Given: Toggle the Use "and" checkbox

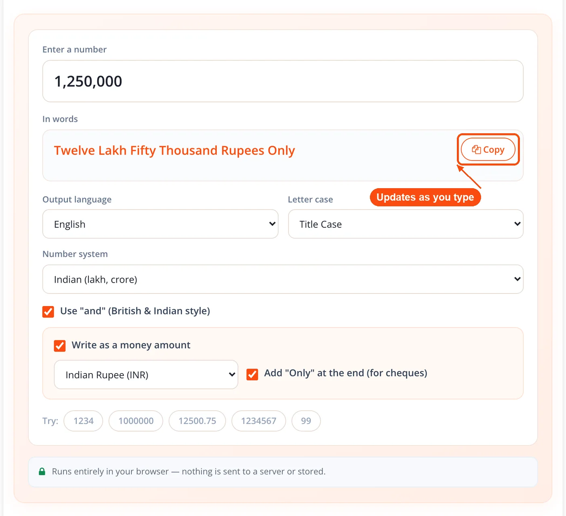Looking at the screenshot, I should coord(48,311).
